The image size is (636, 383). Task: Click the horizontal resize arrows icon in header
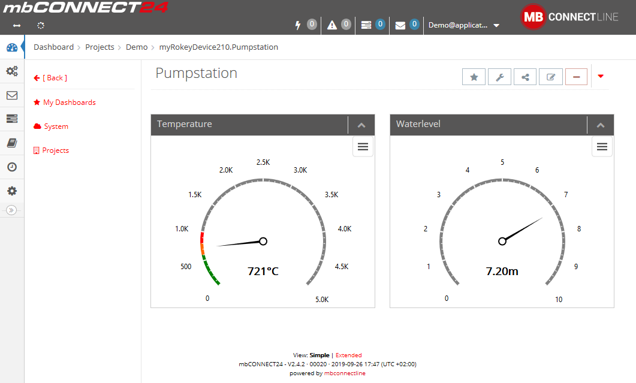[x=17, y=26]
